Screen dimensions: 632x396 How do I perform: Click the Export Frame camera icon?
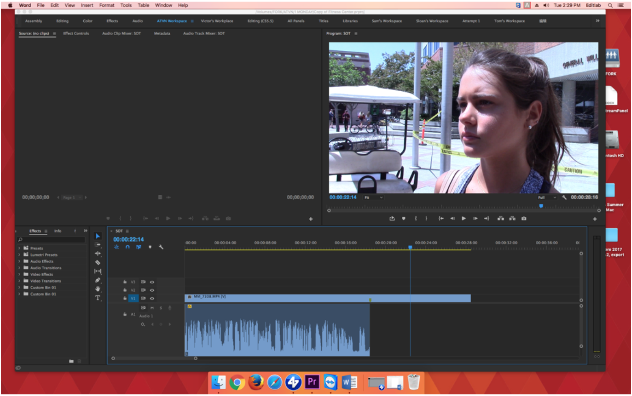(x=524, y=218)
